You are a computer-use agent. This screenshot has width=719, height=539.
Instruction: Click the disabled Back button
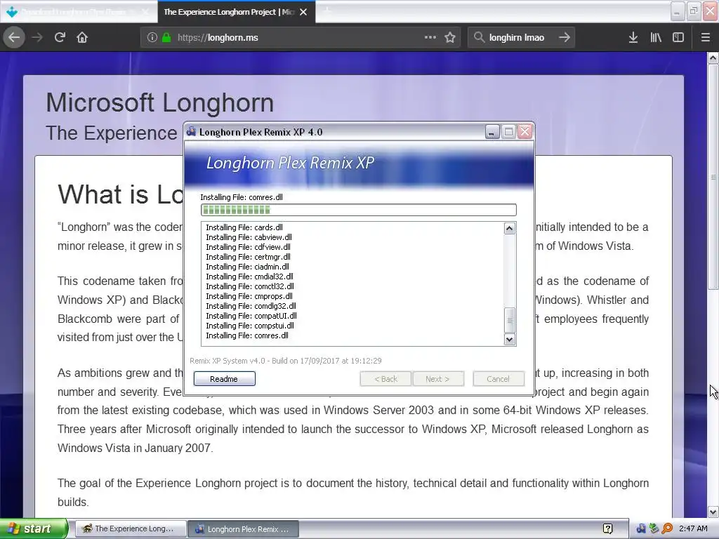click(x=385, y=379)
